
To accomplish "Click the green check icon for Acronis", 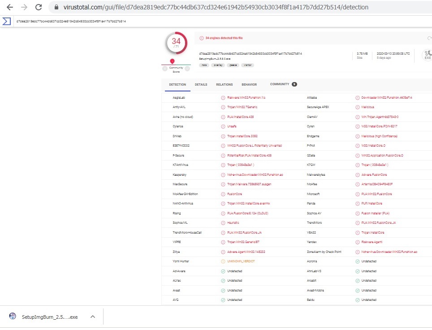I will 357,261.
